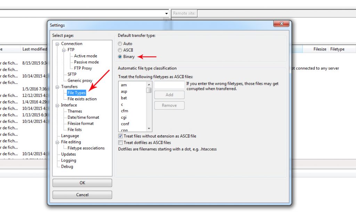The width and height of the screenshot is (356, 217).
Task: Select the Connection tree item
Action: 72,43
